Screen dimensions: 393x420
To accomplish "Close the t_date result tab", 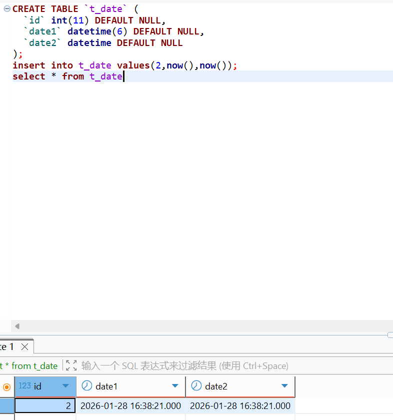I will coord(24,347).
